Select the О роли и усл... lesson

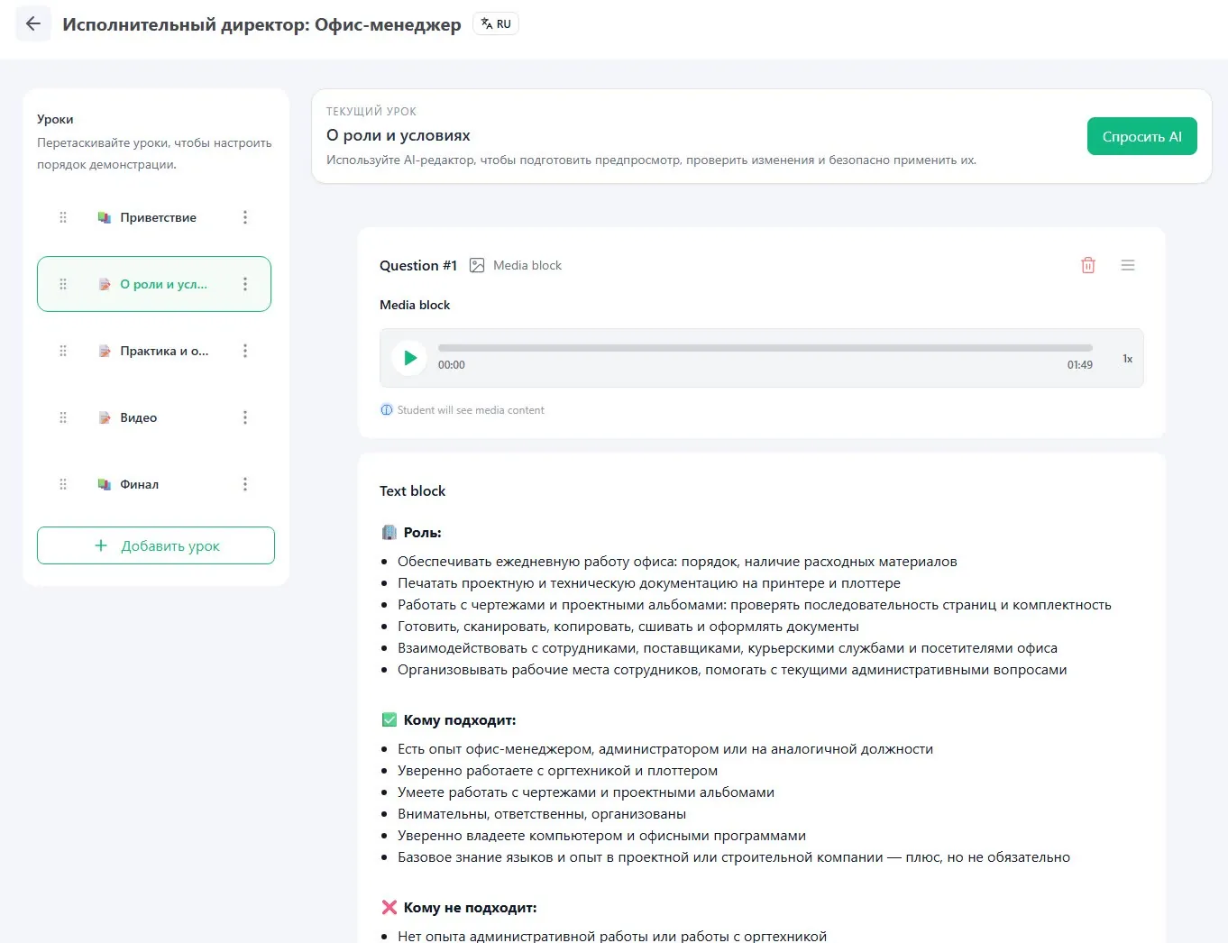[x=154, y=284]
